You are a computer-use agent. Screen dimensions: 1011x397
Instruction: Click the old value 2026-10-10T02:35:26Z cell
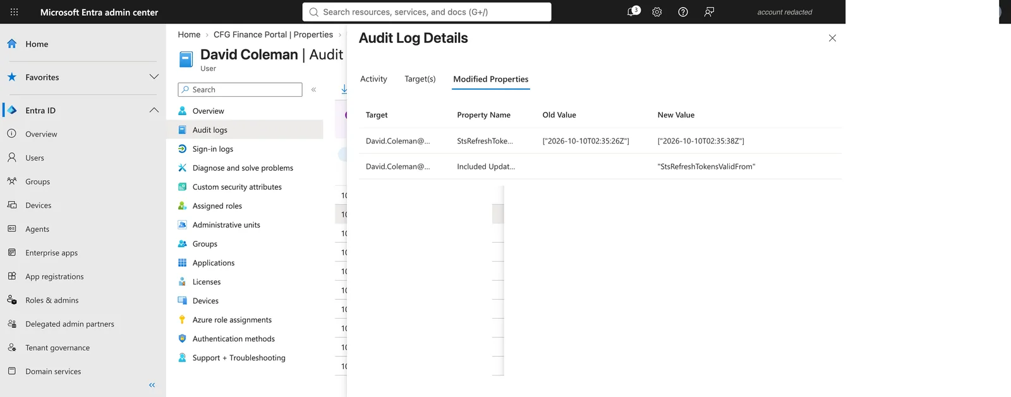tap(586, 141)
